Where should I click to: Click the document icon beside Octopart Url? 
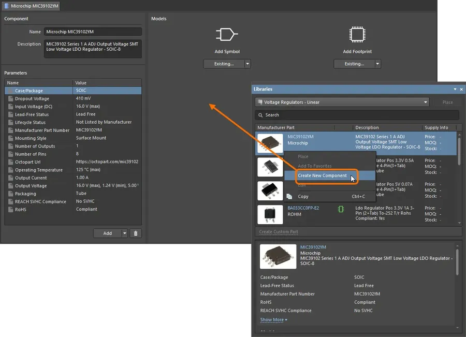[x=10, y=162]
